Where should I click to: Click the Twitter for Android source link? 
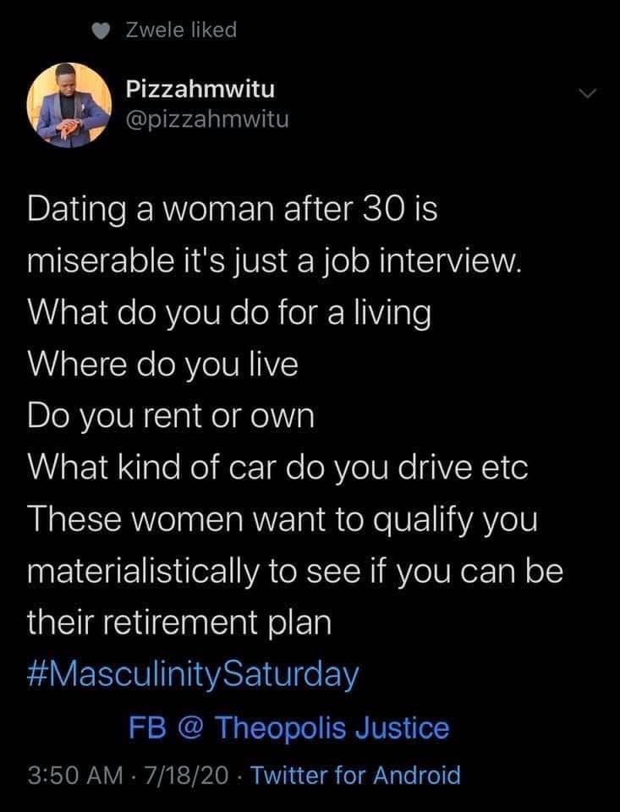point(356,776)
